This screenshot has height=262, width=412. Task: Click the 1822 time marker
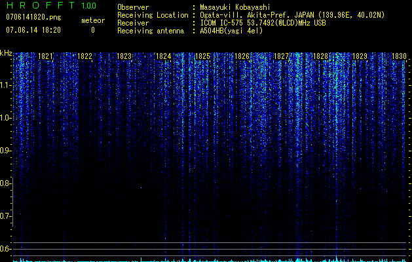point(85,56)
